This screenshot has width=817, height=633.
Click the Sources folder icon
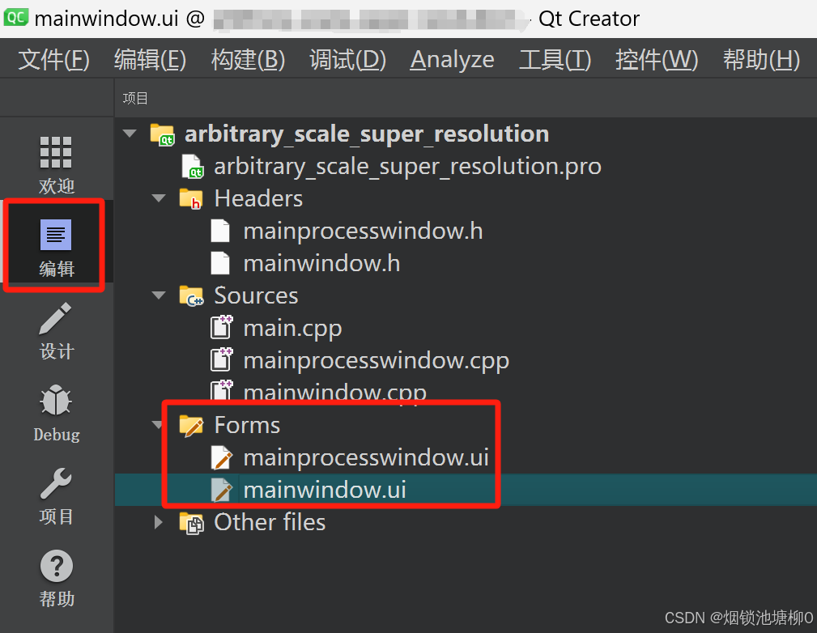[x=191, y=295]
